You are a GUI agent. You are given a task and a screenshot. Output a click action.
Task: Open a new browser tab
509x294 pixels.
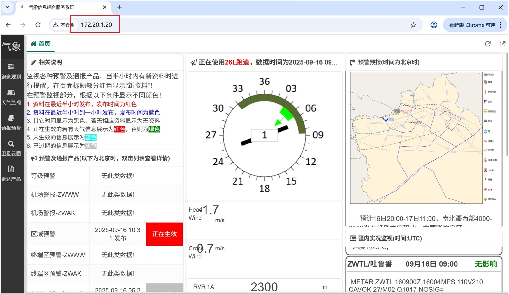(x=119, y=7)
